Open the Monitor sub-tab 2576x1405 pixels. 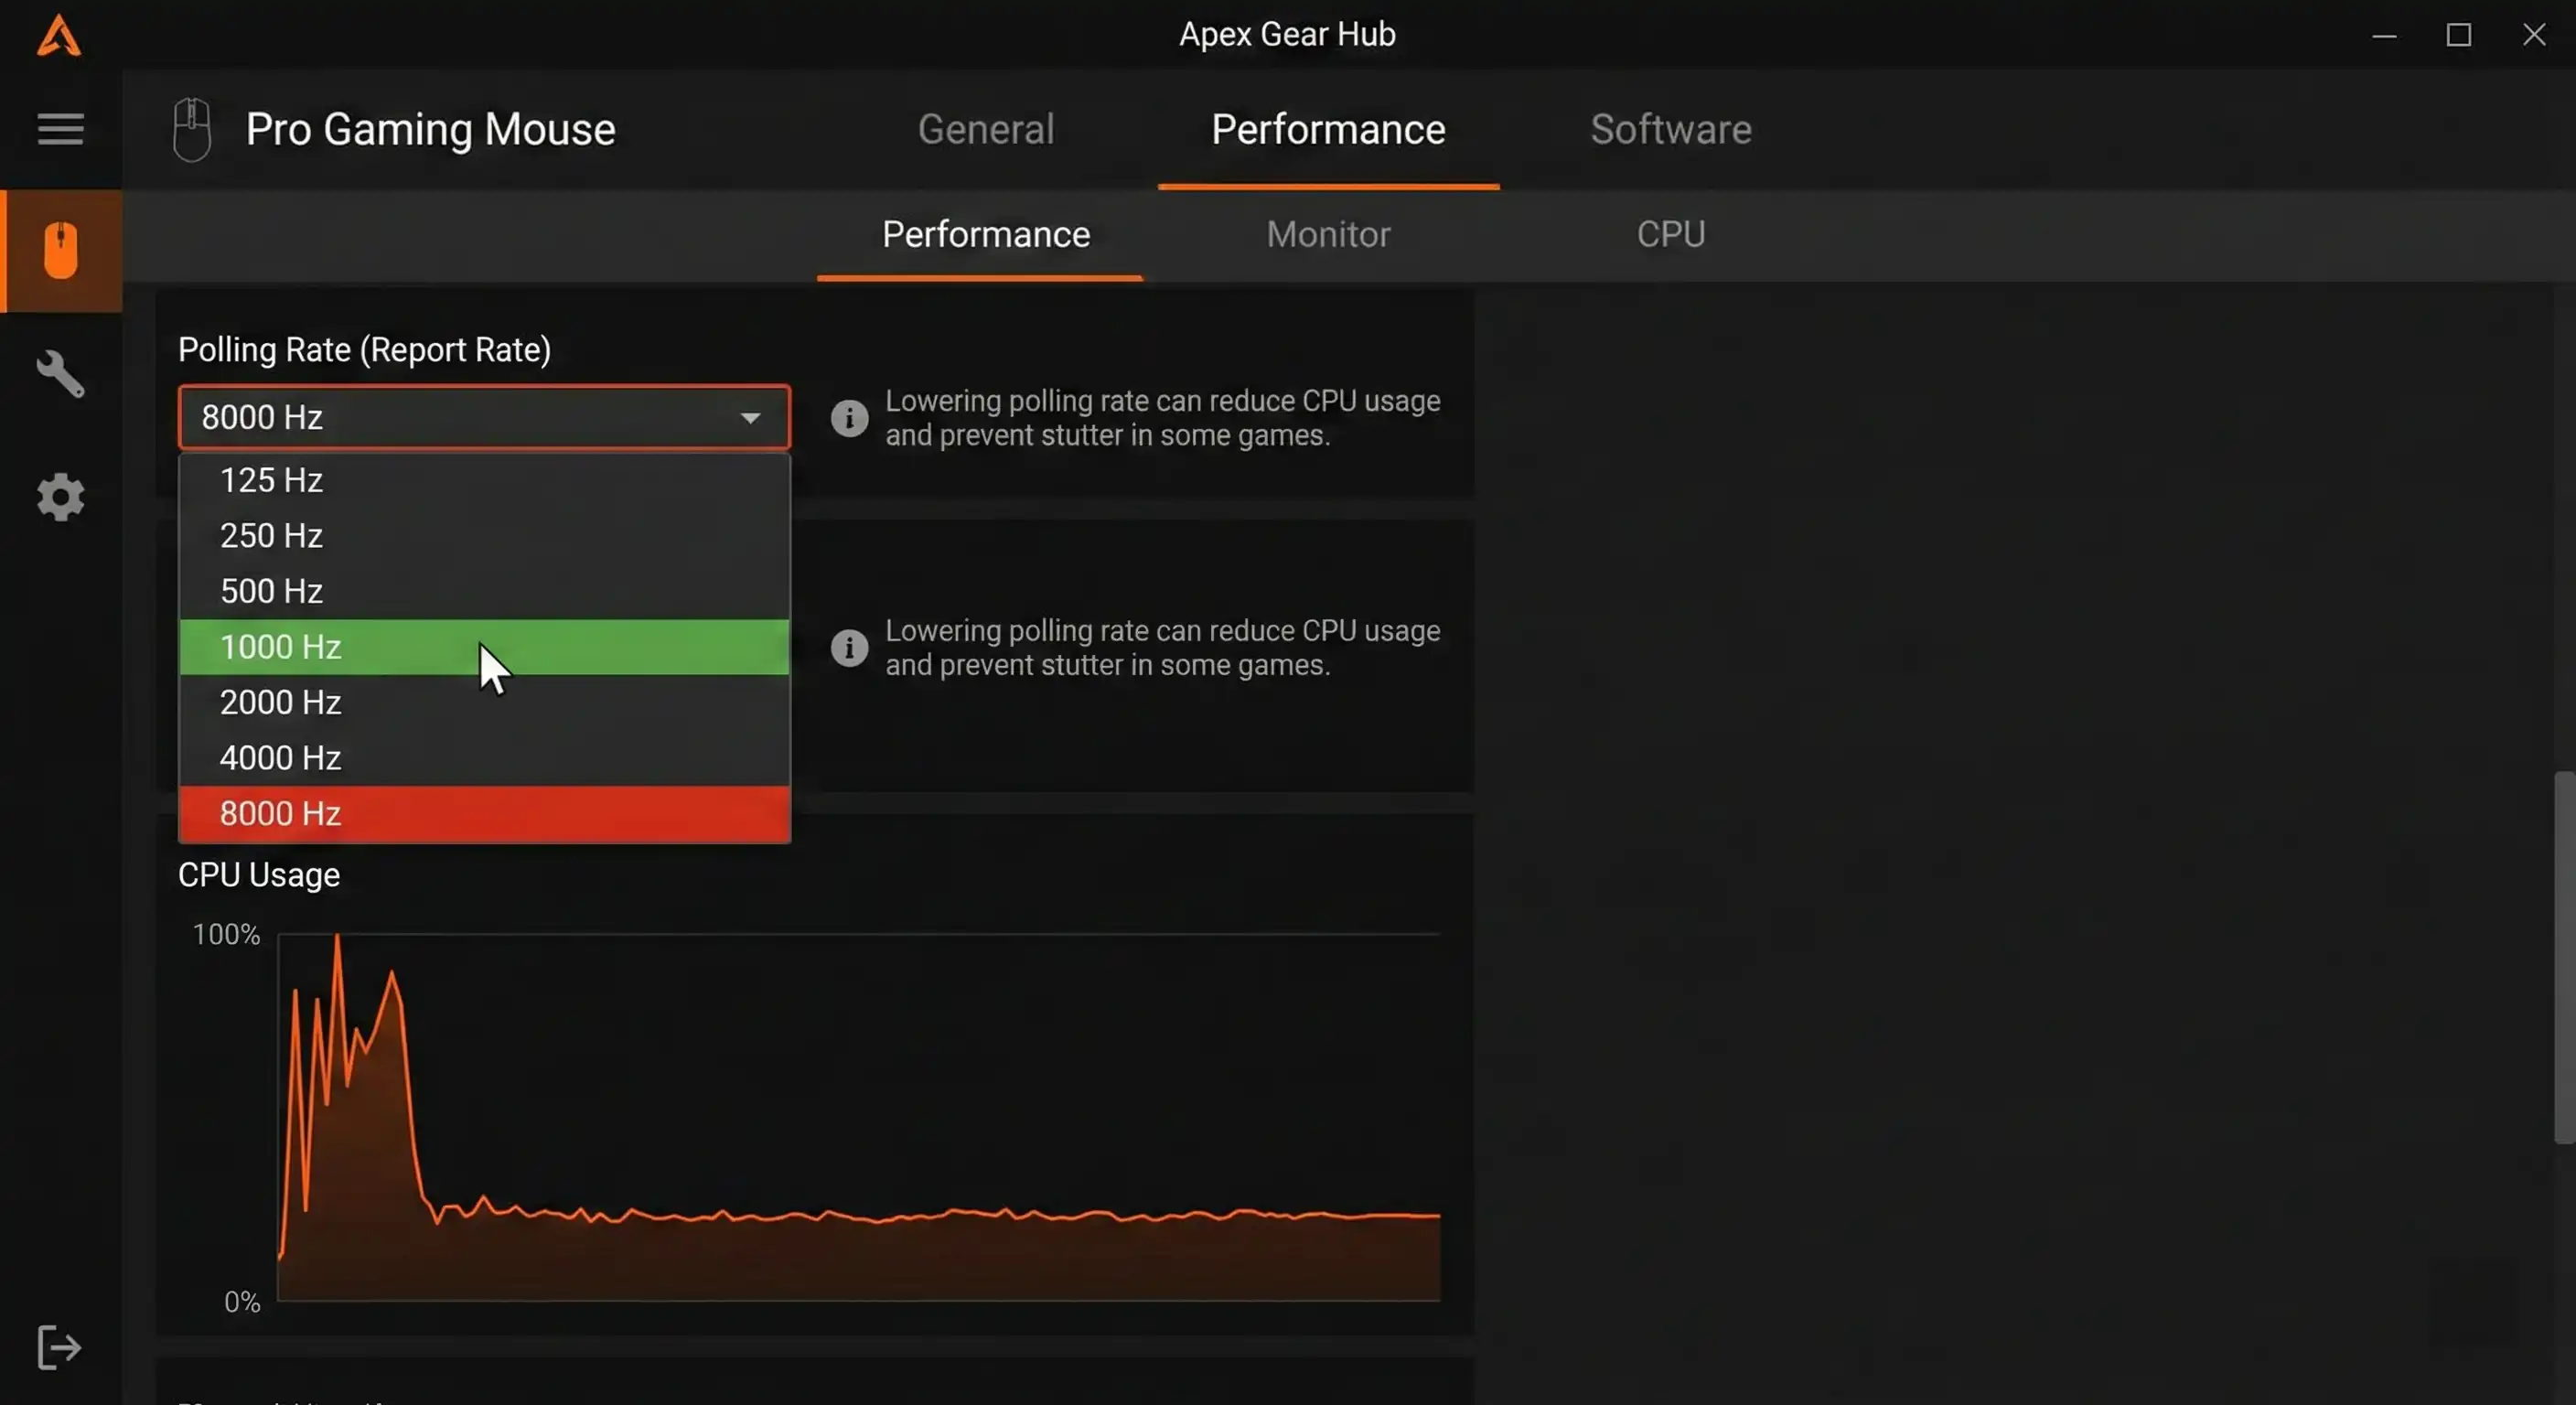click(x=1327, y=234)
